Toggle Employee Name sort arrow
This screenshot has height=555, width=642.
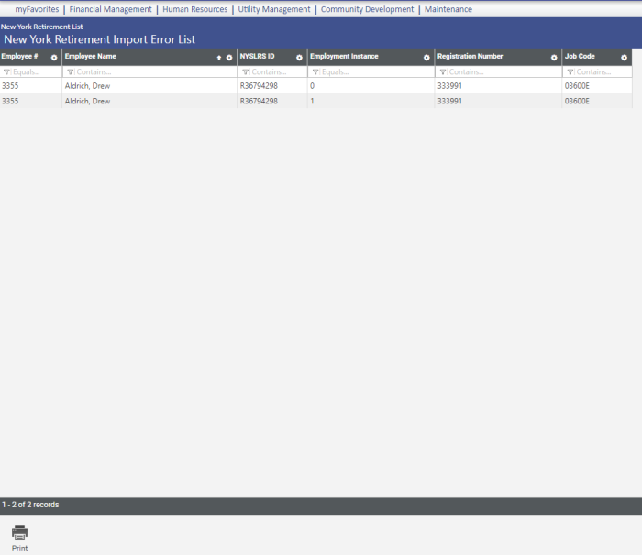[218, 57]
